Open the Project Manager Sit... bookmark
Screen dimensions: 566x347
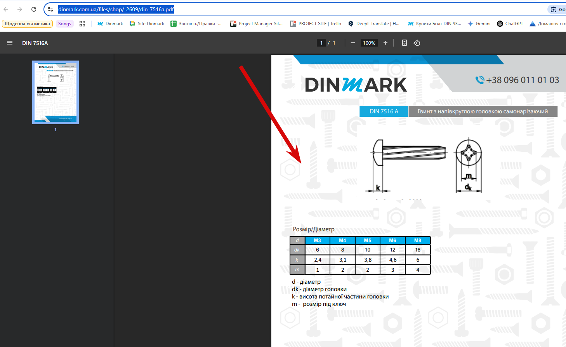tap(256, 24)
